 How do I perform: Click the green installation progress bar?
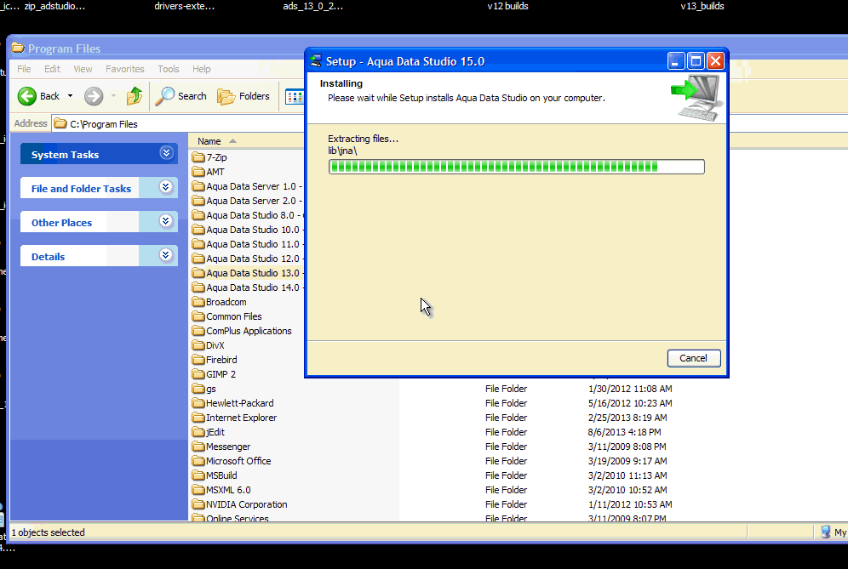(517, 167)
